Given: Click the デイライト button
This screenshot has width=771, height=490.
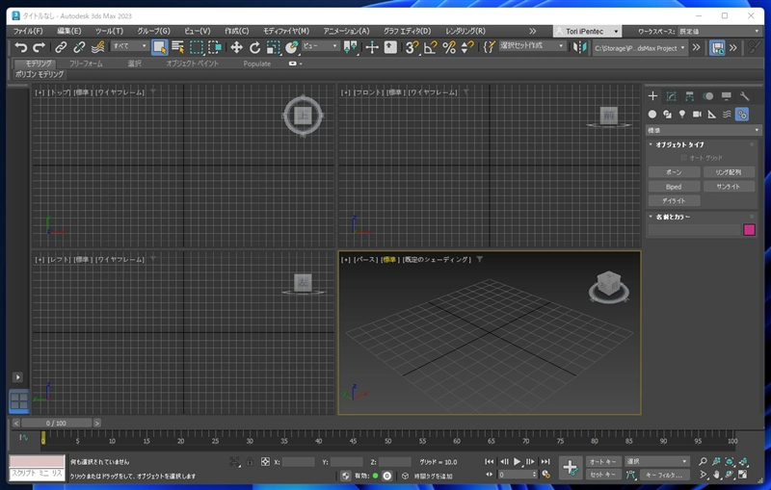Looking at the screenshot, I should [x=674, y=201].
